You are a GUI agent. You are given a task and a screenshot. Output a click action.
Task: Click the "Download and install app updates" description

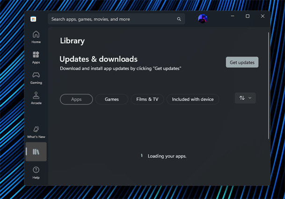pos(121,68)
